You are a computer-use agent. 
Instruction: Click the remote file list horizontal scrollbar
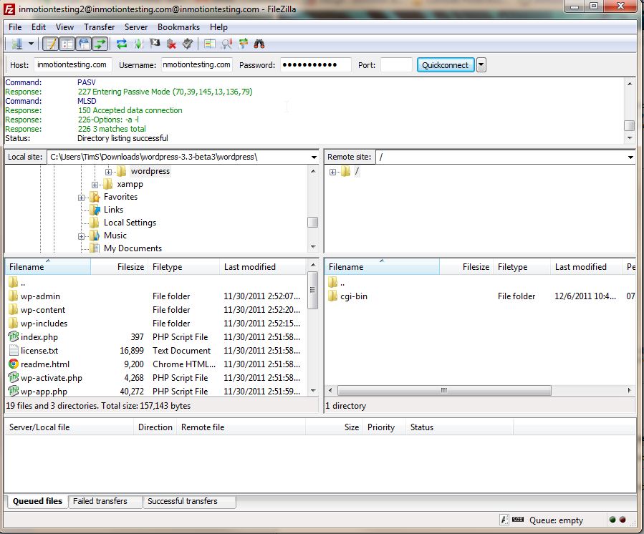[445, 391]
